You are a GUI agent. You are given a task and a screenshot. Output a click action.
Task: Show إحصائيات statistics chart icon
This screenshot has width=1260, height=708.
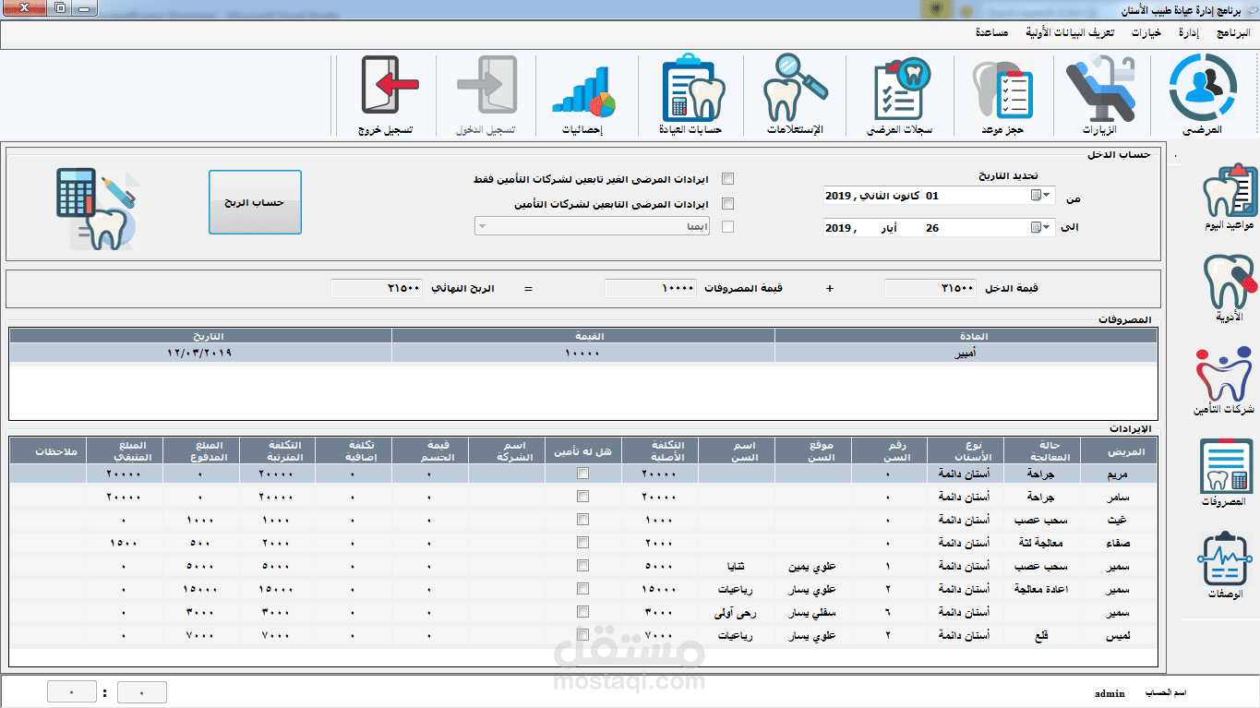(582, 92)
